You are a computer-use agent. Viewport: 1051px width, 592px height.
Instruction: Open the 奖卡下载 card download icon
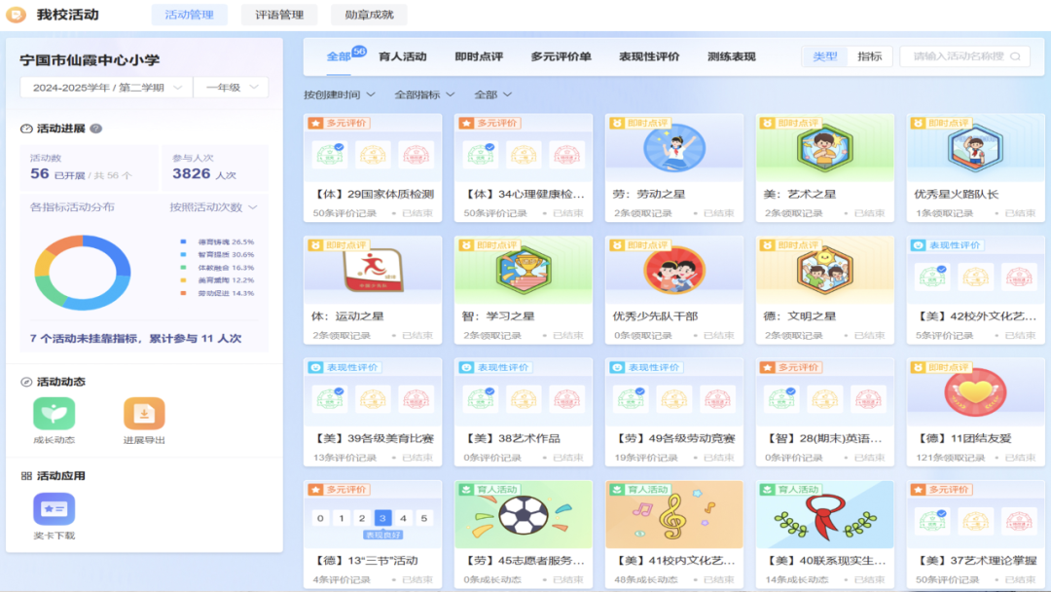54,509
